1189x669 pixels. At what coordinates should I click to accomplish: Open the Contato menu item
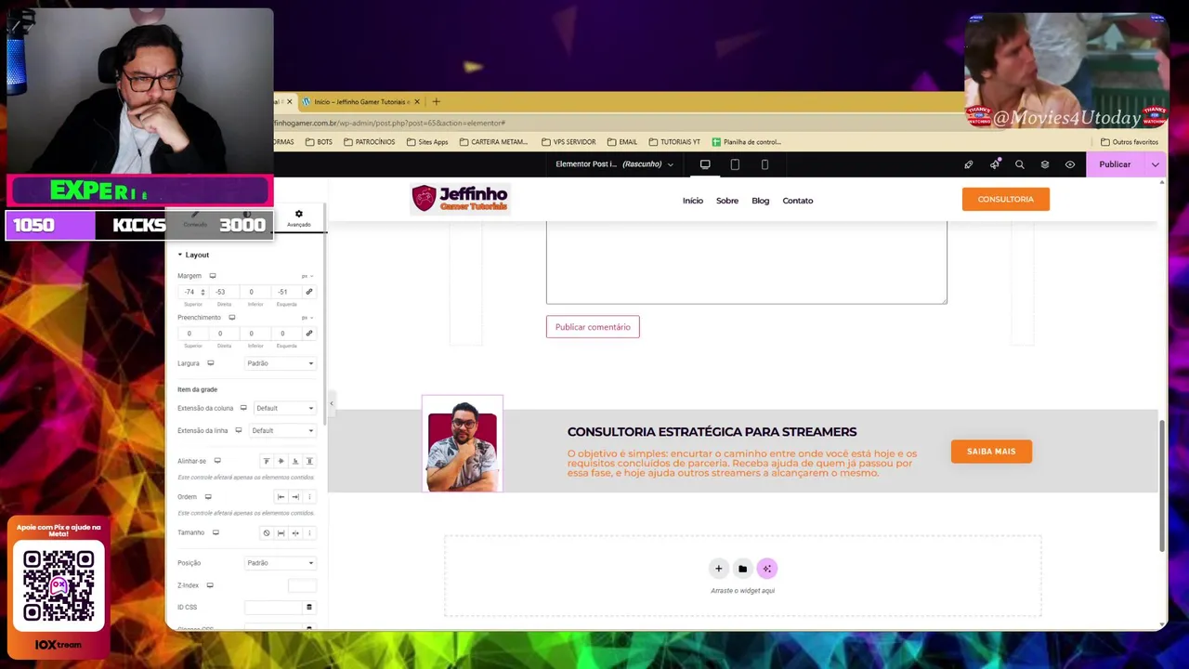coord(798,201)
